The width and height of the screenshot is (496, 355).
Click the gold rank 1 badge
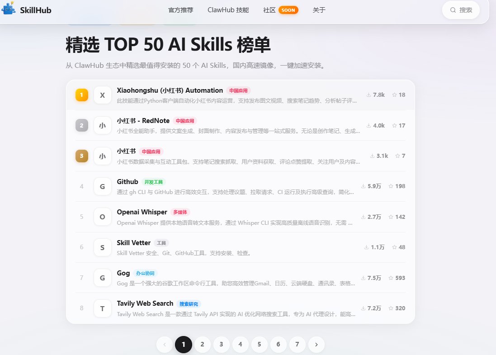82,95
